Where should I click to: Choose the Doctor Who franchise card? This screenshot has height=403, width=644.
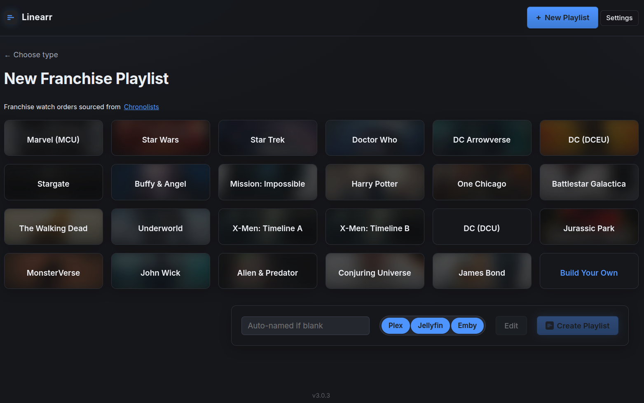(375, 138)
